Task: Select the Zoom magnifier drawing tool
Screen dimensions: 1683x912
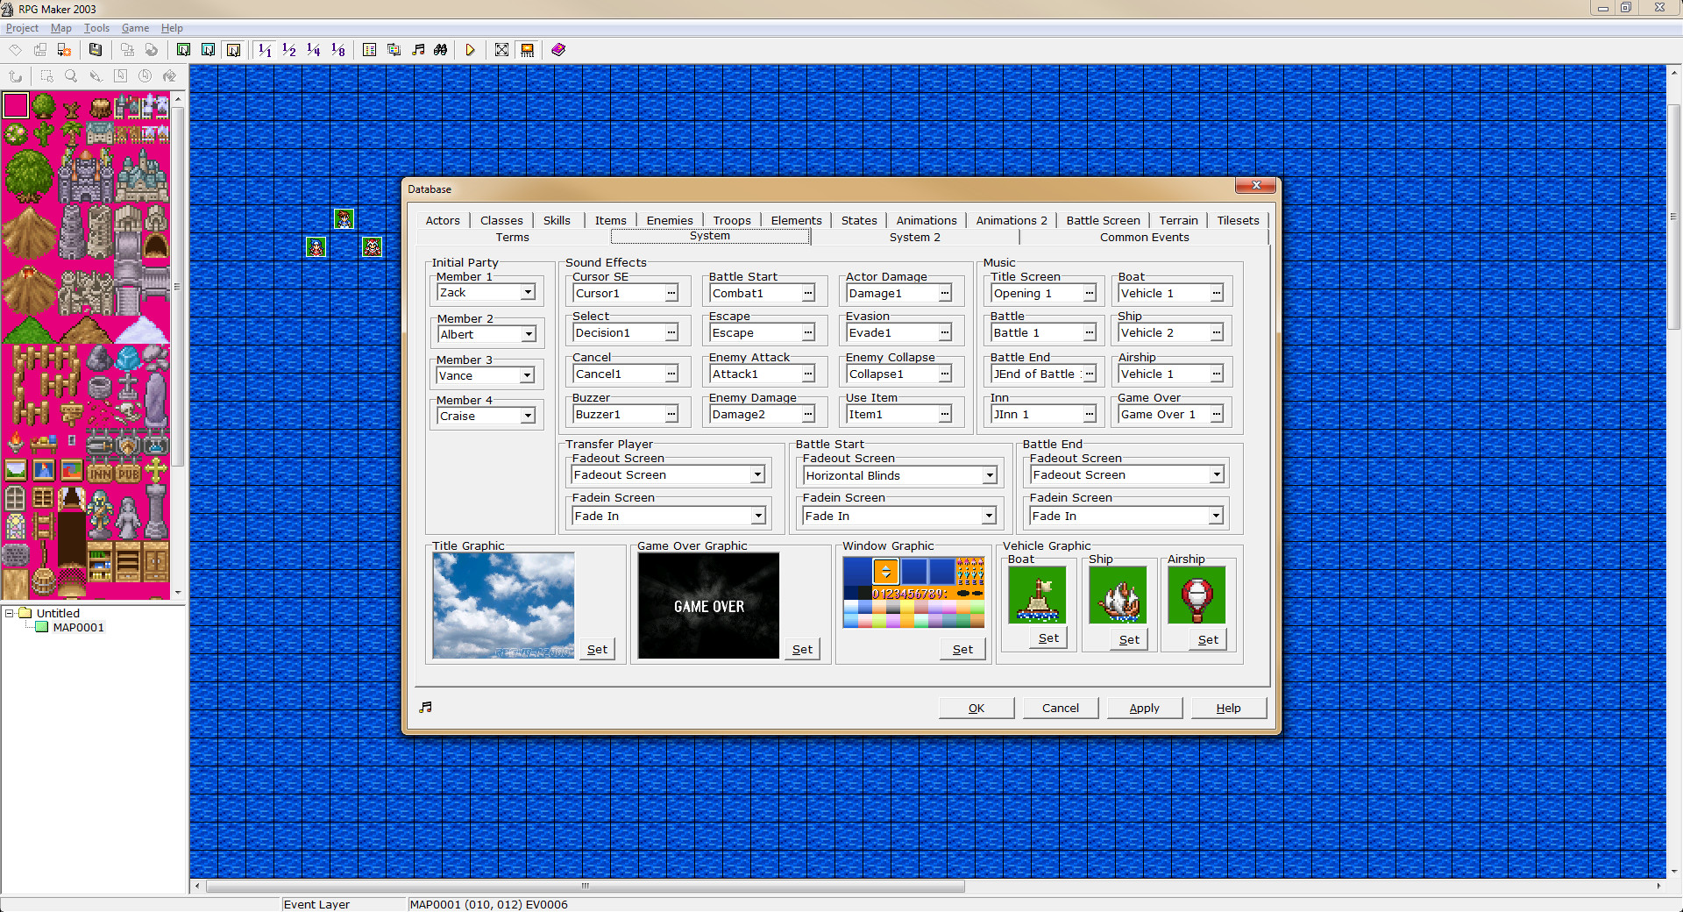Action: coord(70,76)
